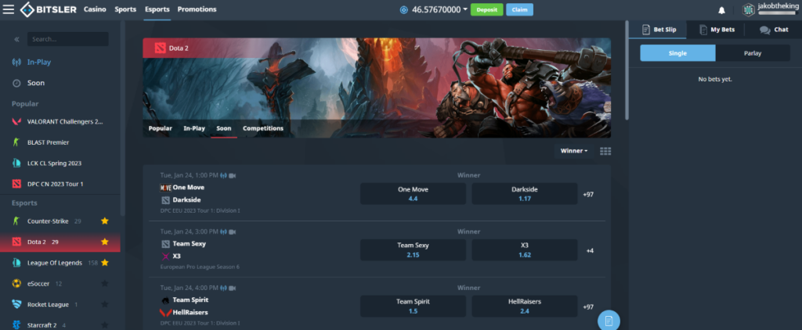This screenshot has height=330, width=802.
Task: Click the VALORANT Challengers icon
Action: pos(16,121)
